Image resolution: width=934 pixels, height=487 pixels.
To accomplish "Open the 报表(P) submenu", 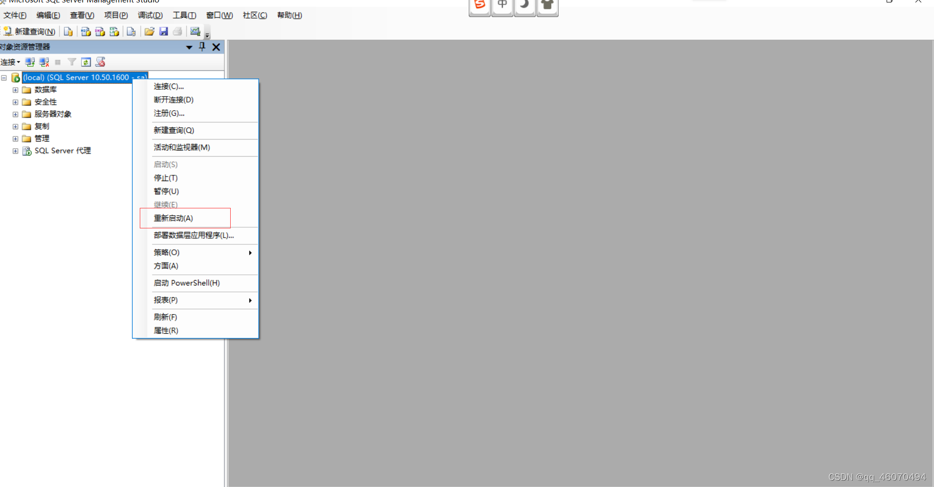I will (x=195, y=300).
